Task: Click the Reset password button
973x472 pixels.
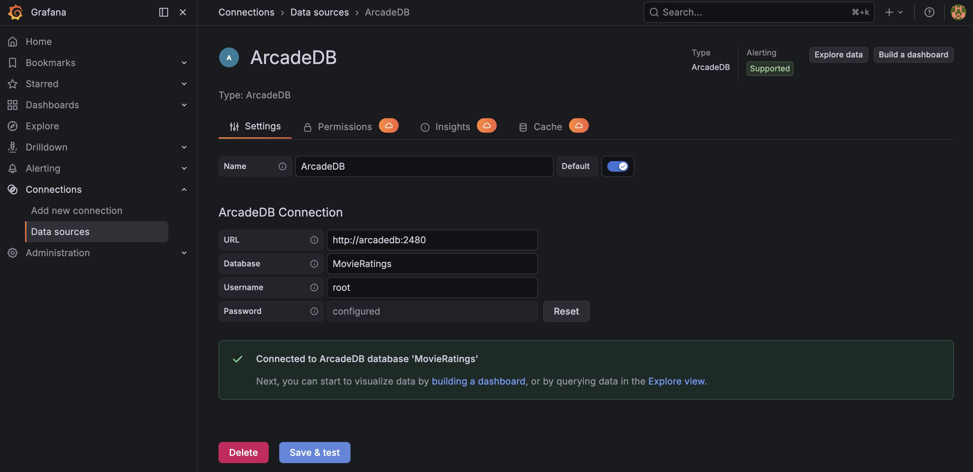Action: click(x=566, y=311)
